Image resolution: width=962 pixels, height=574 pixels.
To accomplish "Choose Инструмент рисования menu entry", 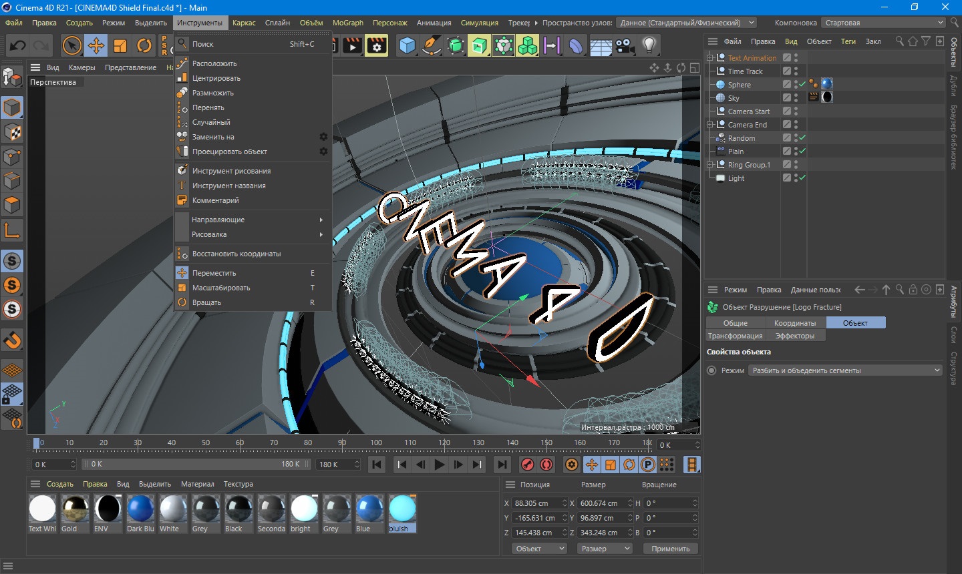I will (x=253, y=171).
